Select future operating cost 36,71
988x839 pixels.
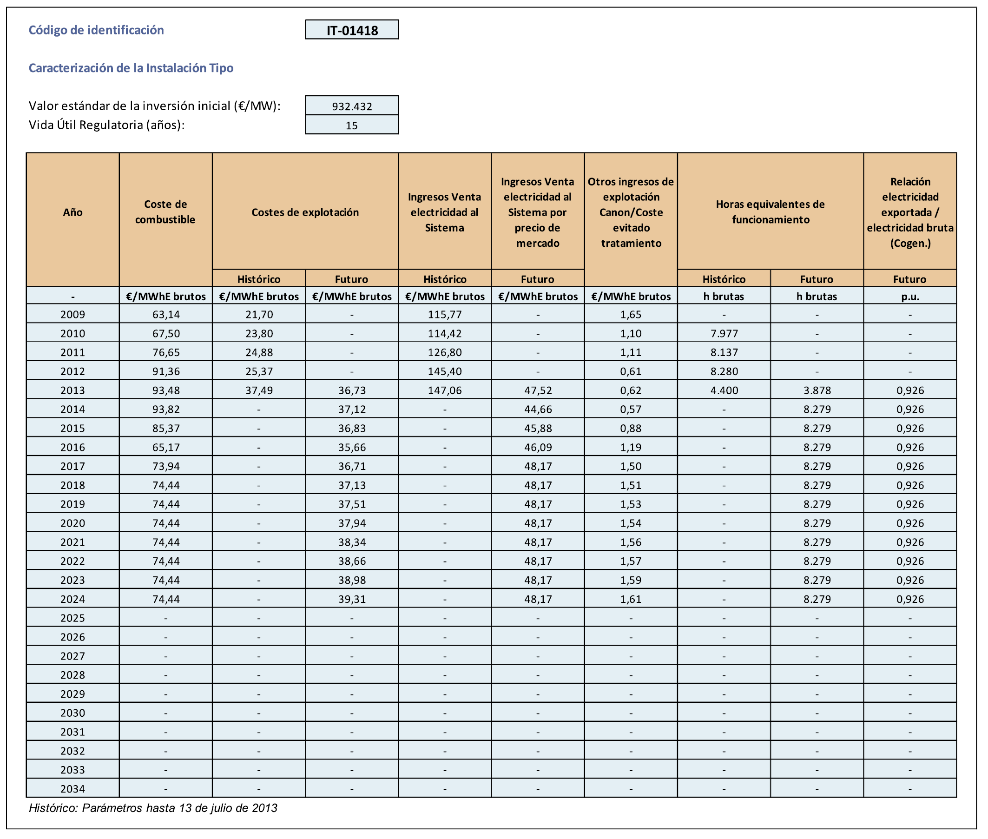pos(351,466)
